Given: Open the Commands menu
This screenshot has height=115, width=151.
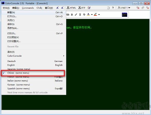Looking at the screenshot, I should pyautogui.click(x=28, y=8).
